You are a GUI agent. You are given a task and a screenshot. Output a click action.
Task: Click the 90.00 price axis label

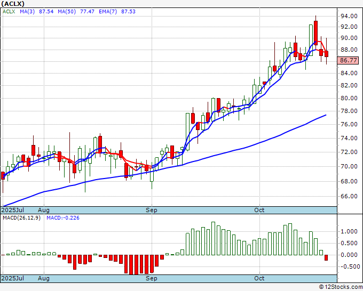point(349,38)
